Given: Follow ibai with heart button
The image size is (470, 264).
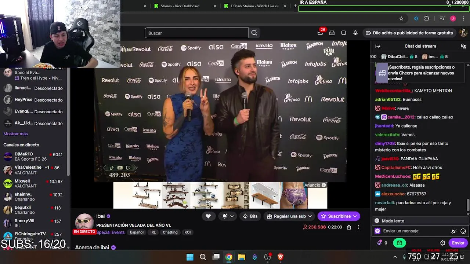Looking at the screenshot, I should click(x=208, y=216).
